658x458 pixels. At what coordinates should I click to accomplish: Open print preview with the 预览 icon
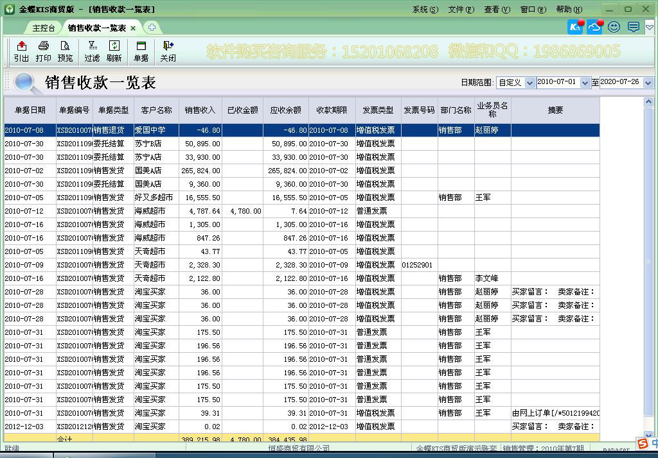[64, 51]
